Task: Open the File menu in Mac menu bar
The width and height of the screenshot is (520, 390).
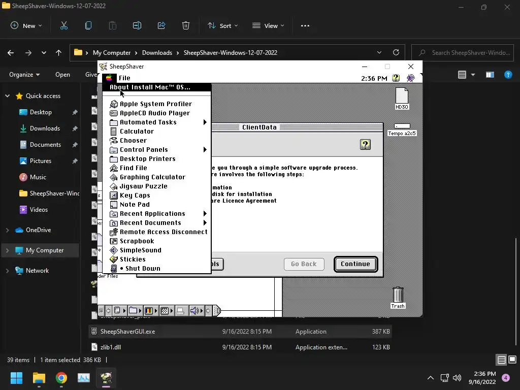Action: 124,78
